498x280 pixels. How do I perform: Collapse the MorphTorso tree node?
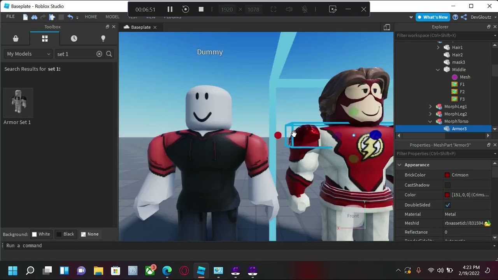click(430, 121)
